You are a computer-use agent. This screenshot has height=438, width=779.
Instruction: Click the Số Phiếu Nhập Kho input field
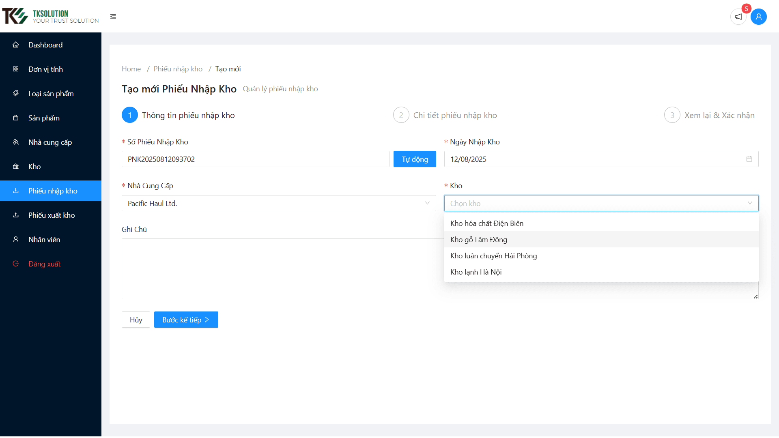[255, 159]
